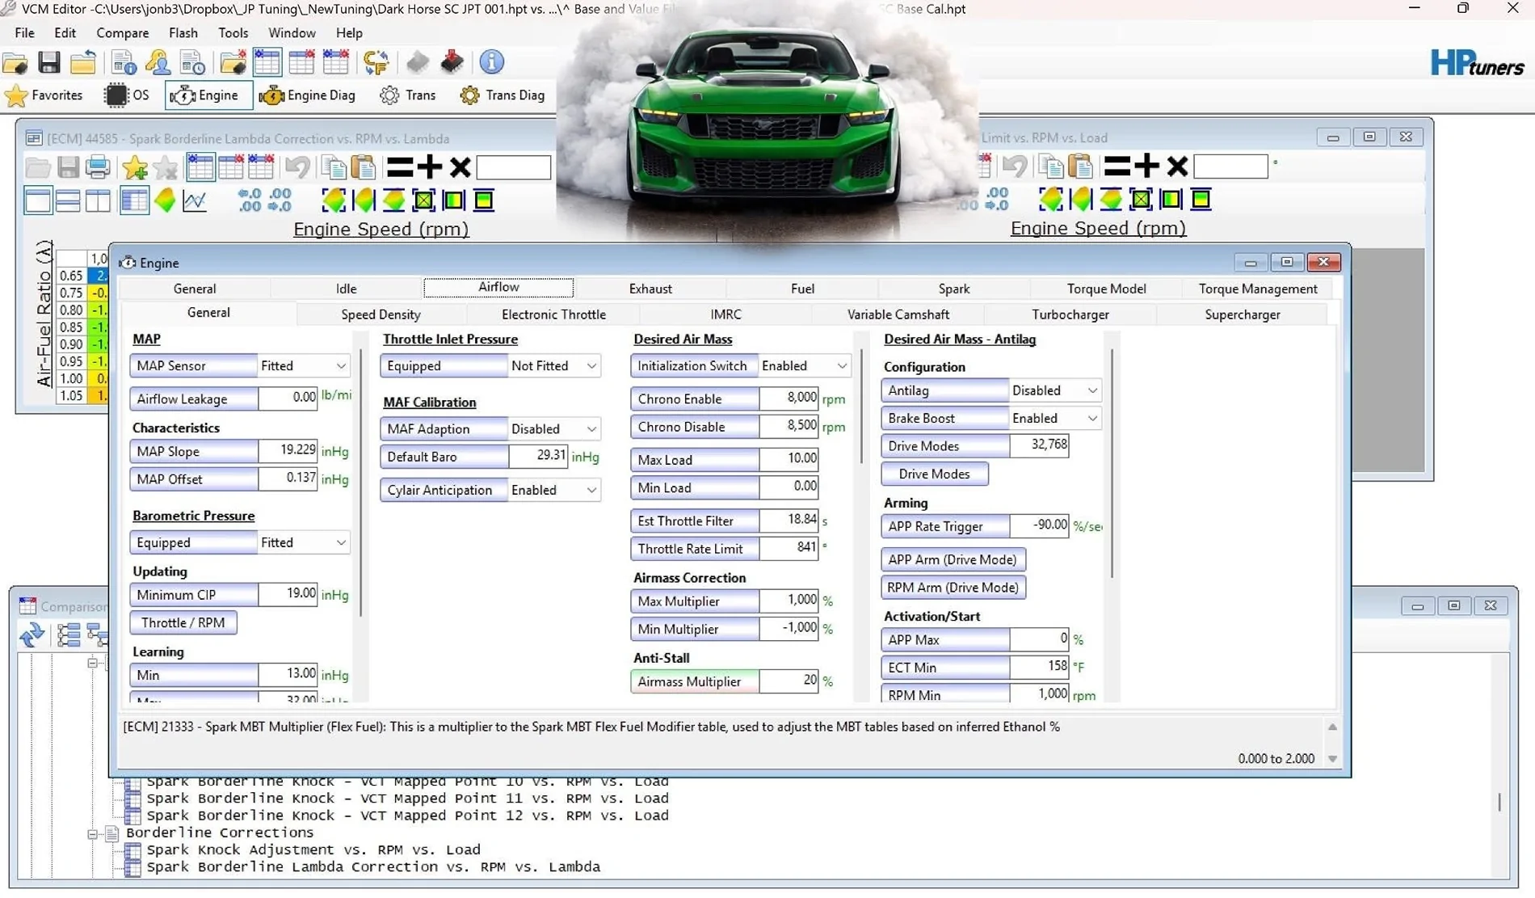Open the Throttle Inlet Pressure Equipped dropdown

pos(554,366)
